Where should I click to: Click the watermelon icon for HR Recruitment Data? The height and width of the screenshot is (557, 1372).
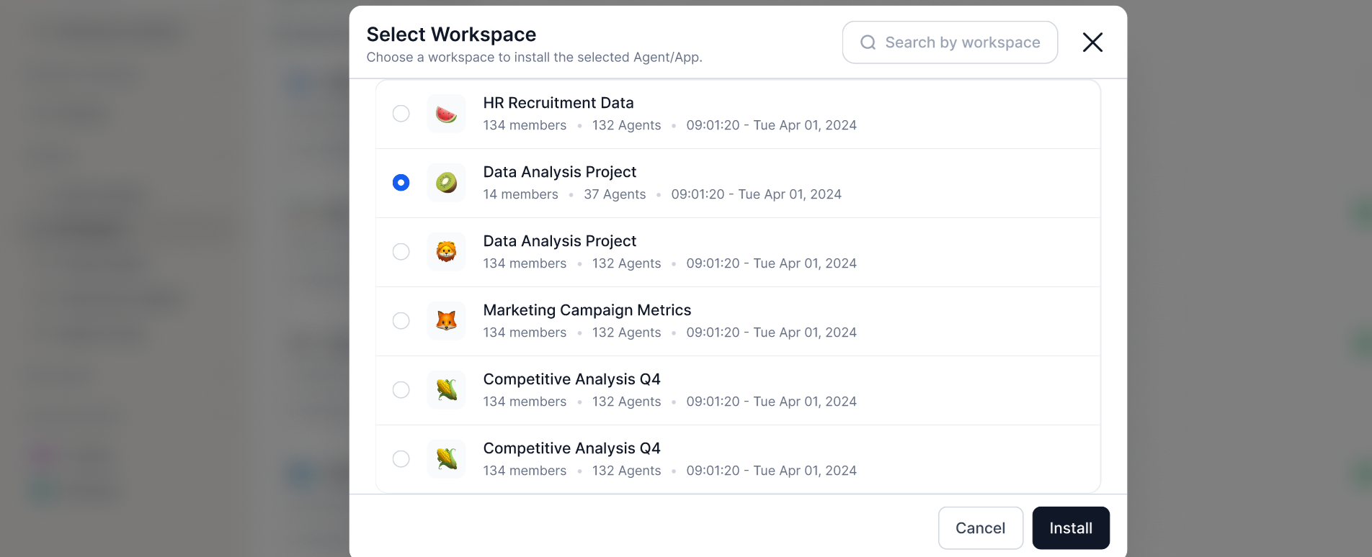click(446, 114)
